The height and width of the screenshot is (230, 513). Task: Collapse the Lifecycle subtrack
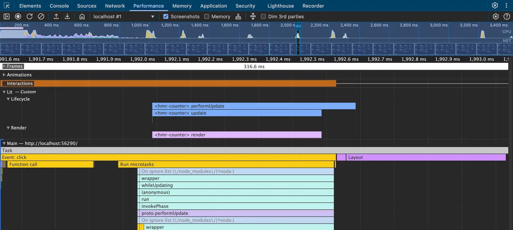coord(8,99)
